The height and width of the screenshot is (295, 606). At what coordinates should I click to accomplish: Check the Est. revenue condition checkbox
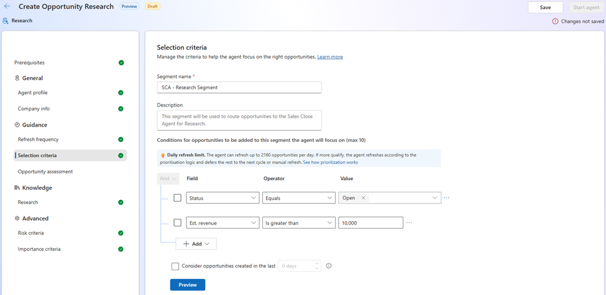[178, 222]
